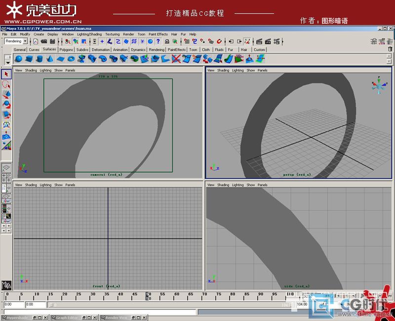Toggle Snap to view planes
The height and width of the screenshot is (321, 395).
pos(211,41)
